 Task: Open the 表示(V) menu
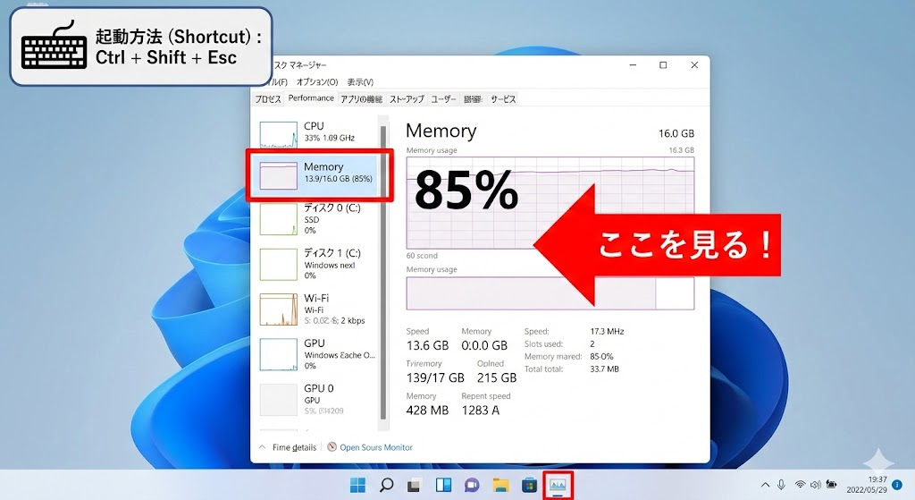(x=360, y=81)
